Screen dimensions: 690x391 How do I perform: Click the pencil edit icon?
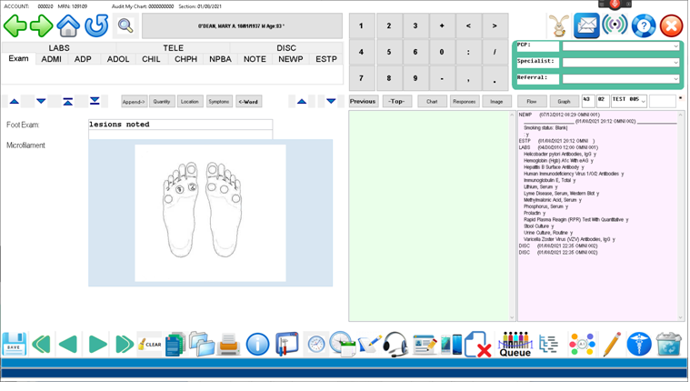[x=612, y=344]
